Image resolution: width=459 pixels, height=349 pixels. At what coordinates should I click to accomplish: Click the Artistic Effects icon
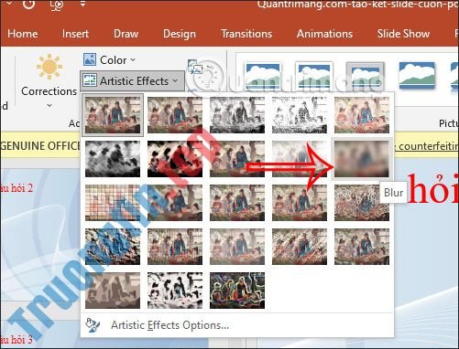tap(90, 80)
